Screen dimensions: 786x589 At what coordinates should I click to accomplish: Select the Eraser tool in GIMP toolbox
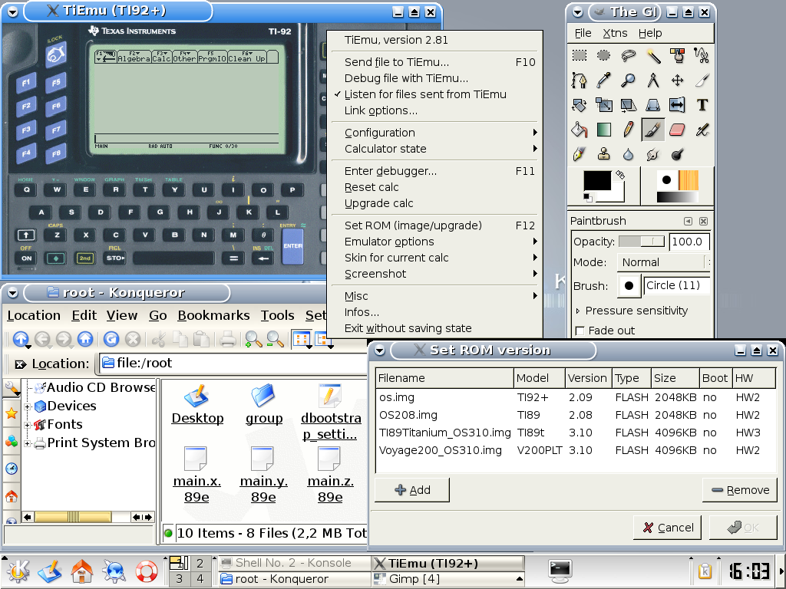677,130
